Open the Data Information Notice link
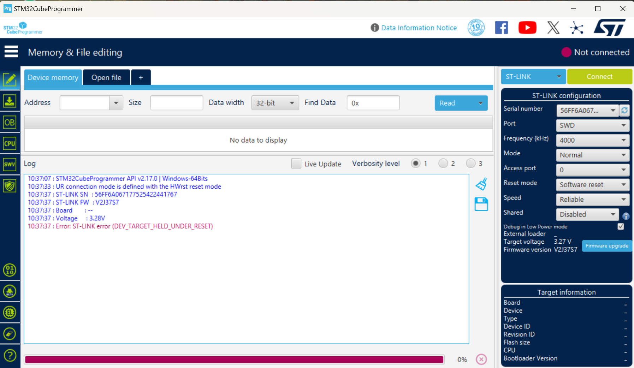634x368 pixels. (419, 28)
